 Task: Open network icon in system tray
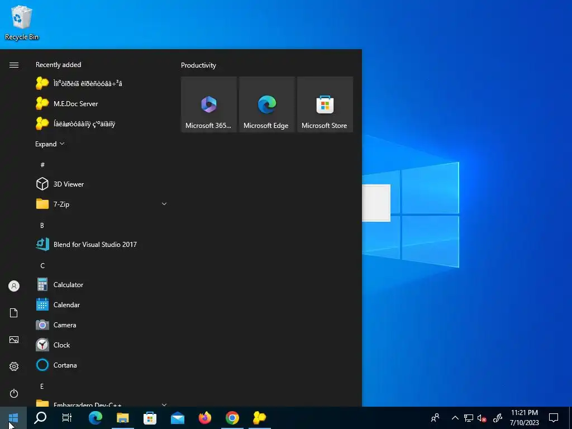tap(469, 418)
